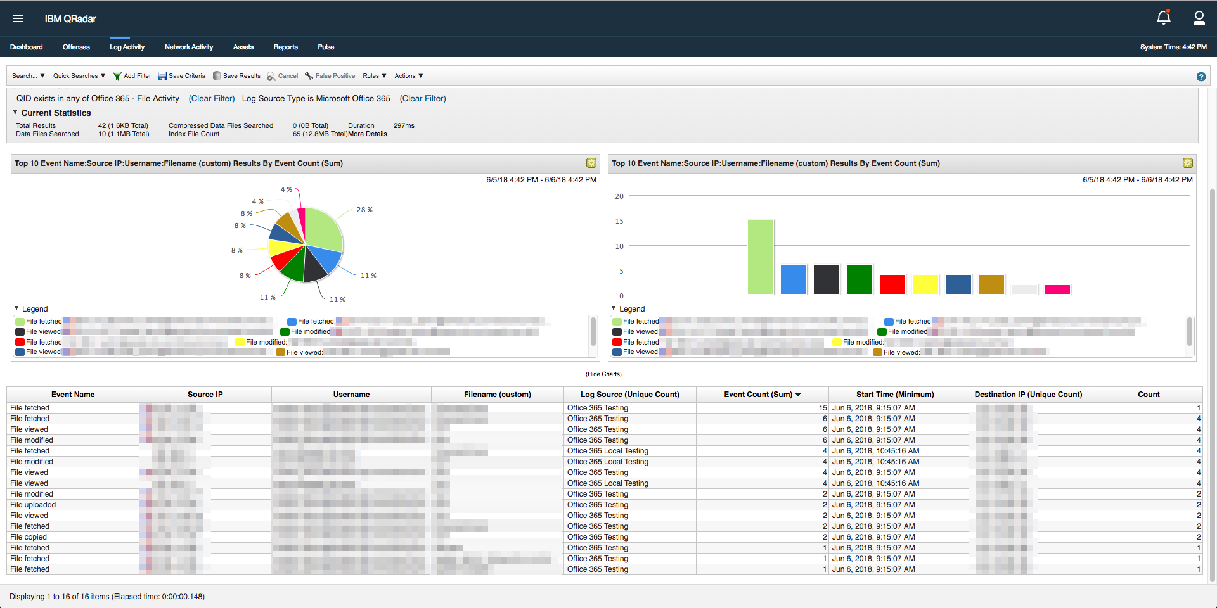Go to the Network Activity tab
Screen dimensions: 1217x608
(189, 47)
